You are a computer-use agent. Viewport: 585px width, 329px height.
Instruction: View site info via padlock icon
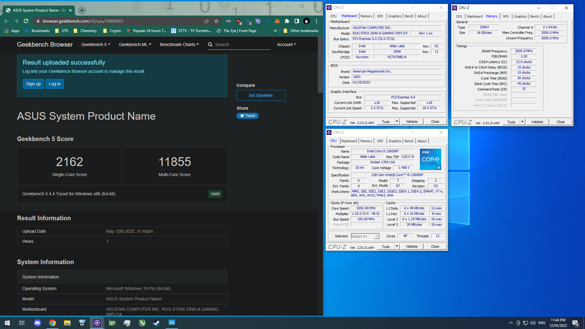click(x=38, y=21)
